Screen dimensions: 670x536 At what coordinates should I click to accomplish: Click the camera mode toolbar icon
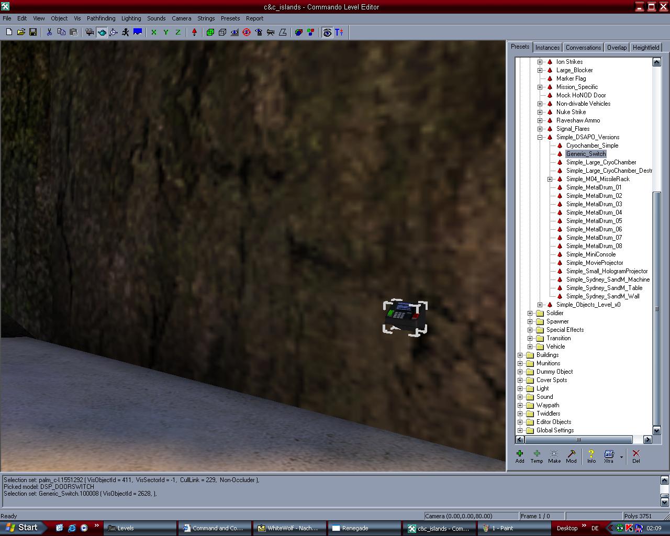point(90,32)
